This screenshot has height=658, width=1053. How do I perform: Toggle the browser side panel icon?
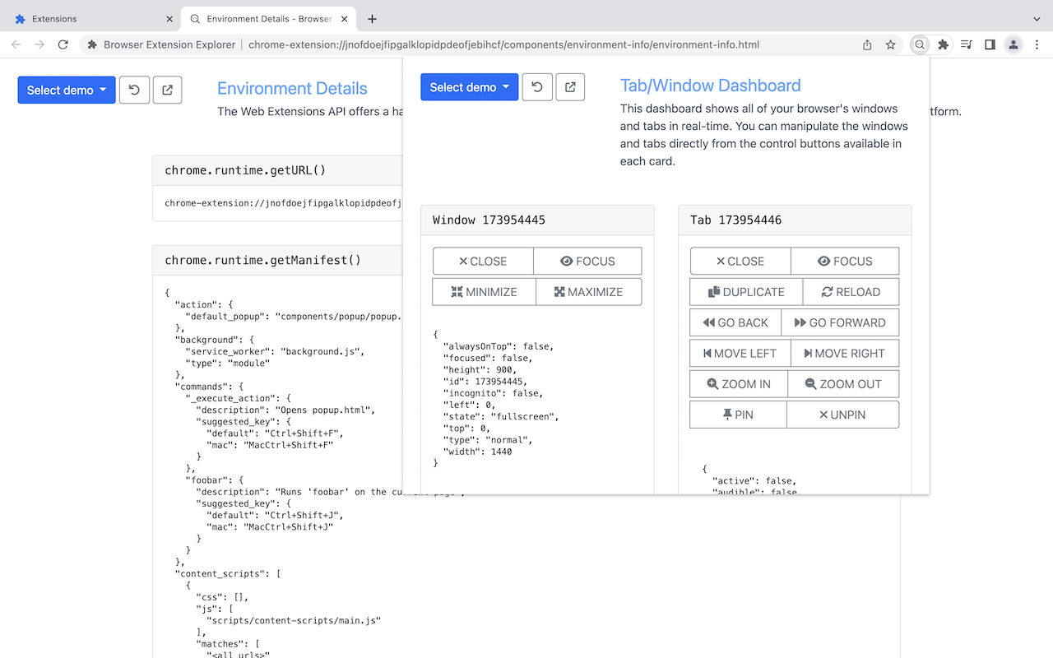tap(990, 45)
